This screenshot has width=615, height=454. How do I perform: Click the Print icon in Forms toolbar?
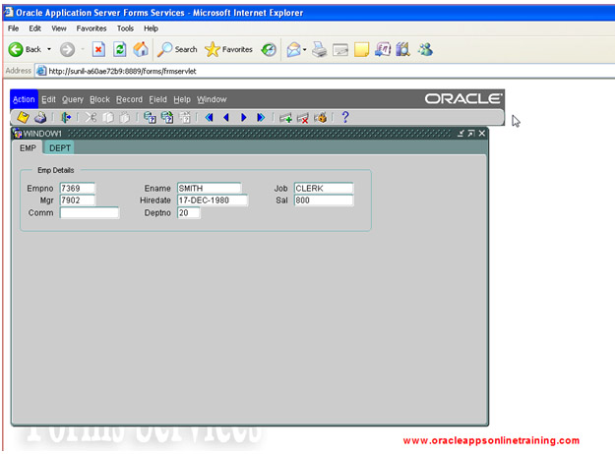pyautogui.click(x=40, y=117)
